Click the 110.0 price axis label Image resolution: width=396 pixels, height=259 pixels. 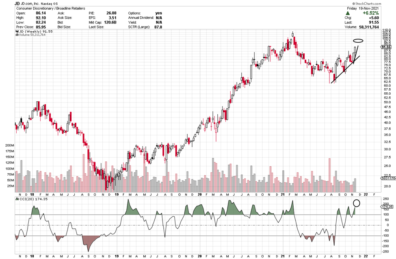click(x=387, y=30)
